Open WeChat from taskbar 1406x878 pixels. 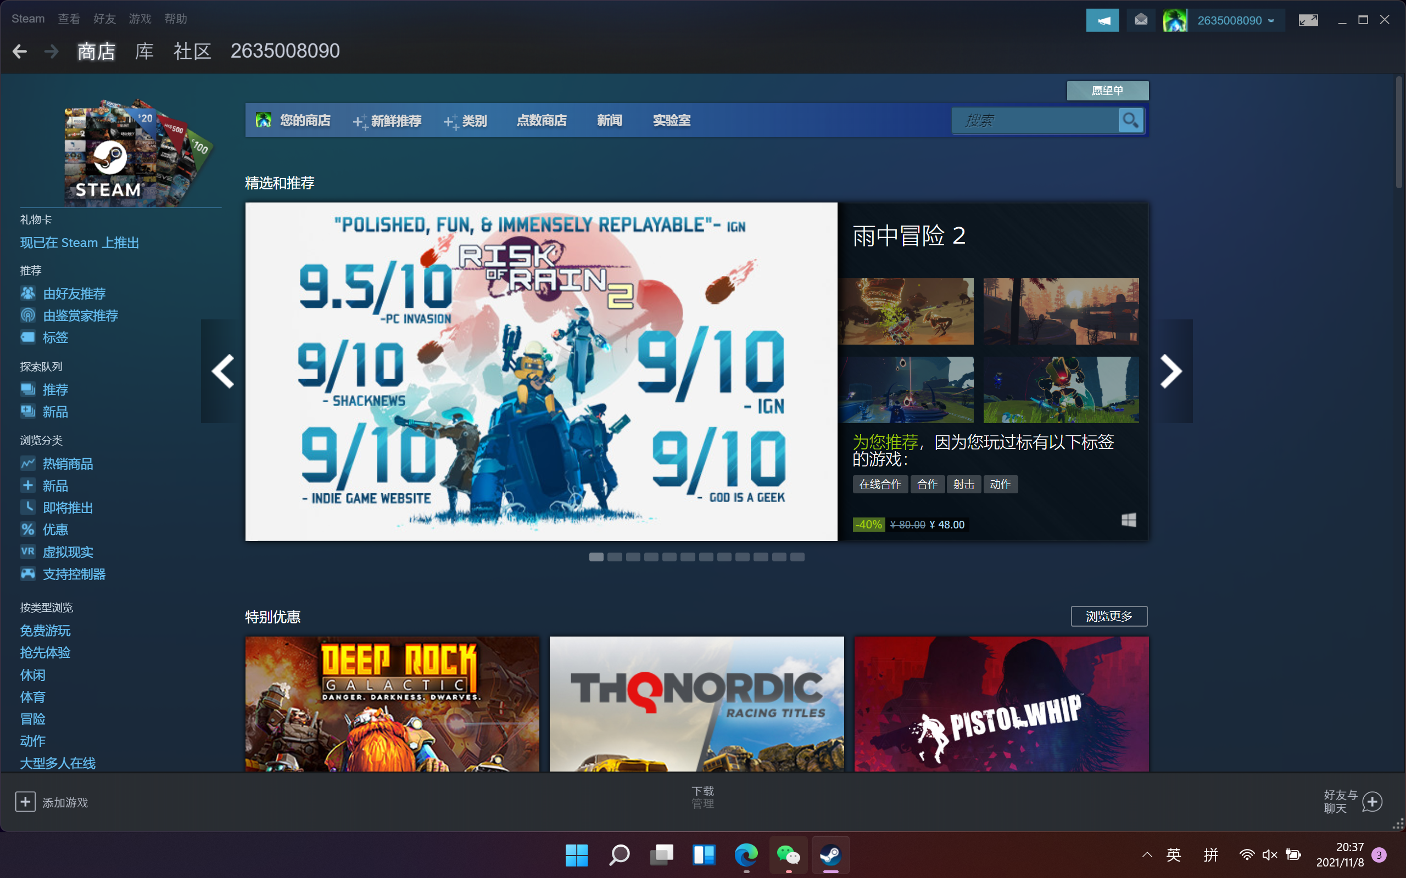[x=789, y=855]
